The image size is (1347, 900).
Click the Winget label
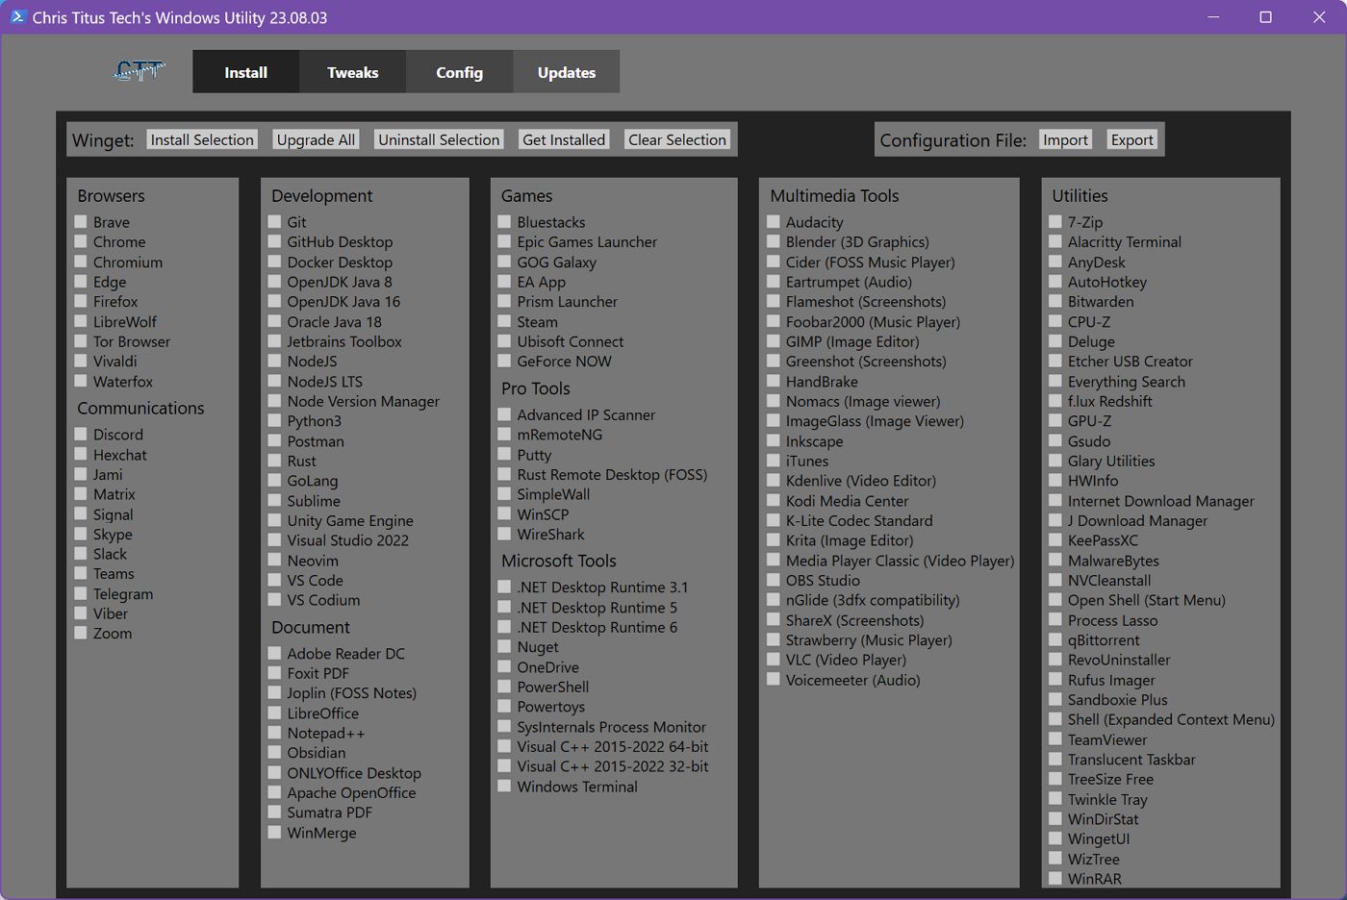point(103,141)
